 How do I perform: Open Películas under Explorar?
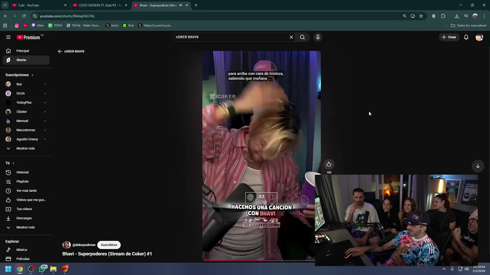point(26,259)
